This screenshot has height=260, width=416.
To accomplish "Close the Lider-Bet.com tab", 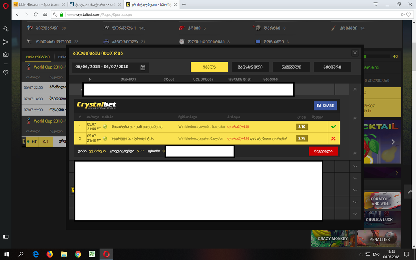I will click(x=63, y=4).
